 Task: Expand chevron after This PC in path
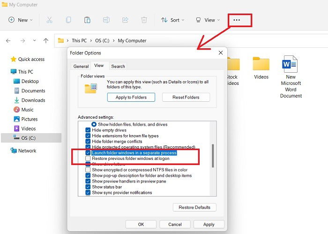(91, 41)
